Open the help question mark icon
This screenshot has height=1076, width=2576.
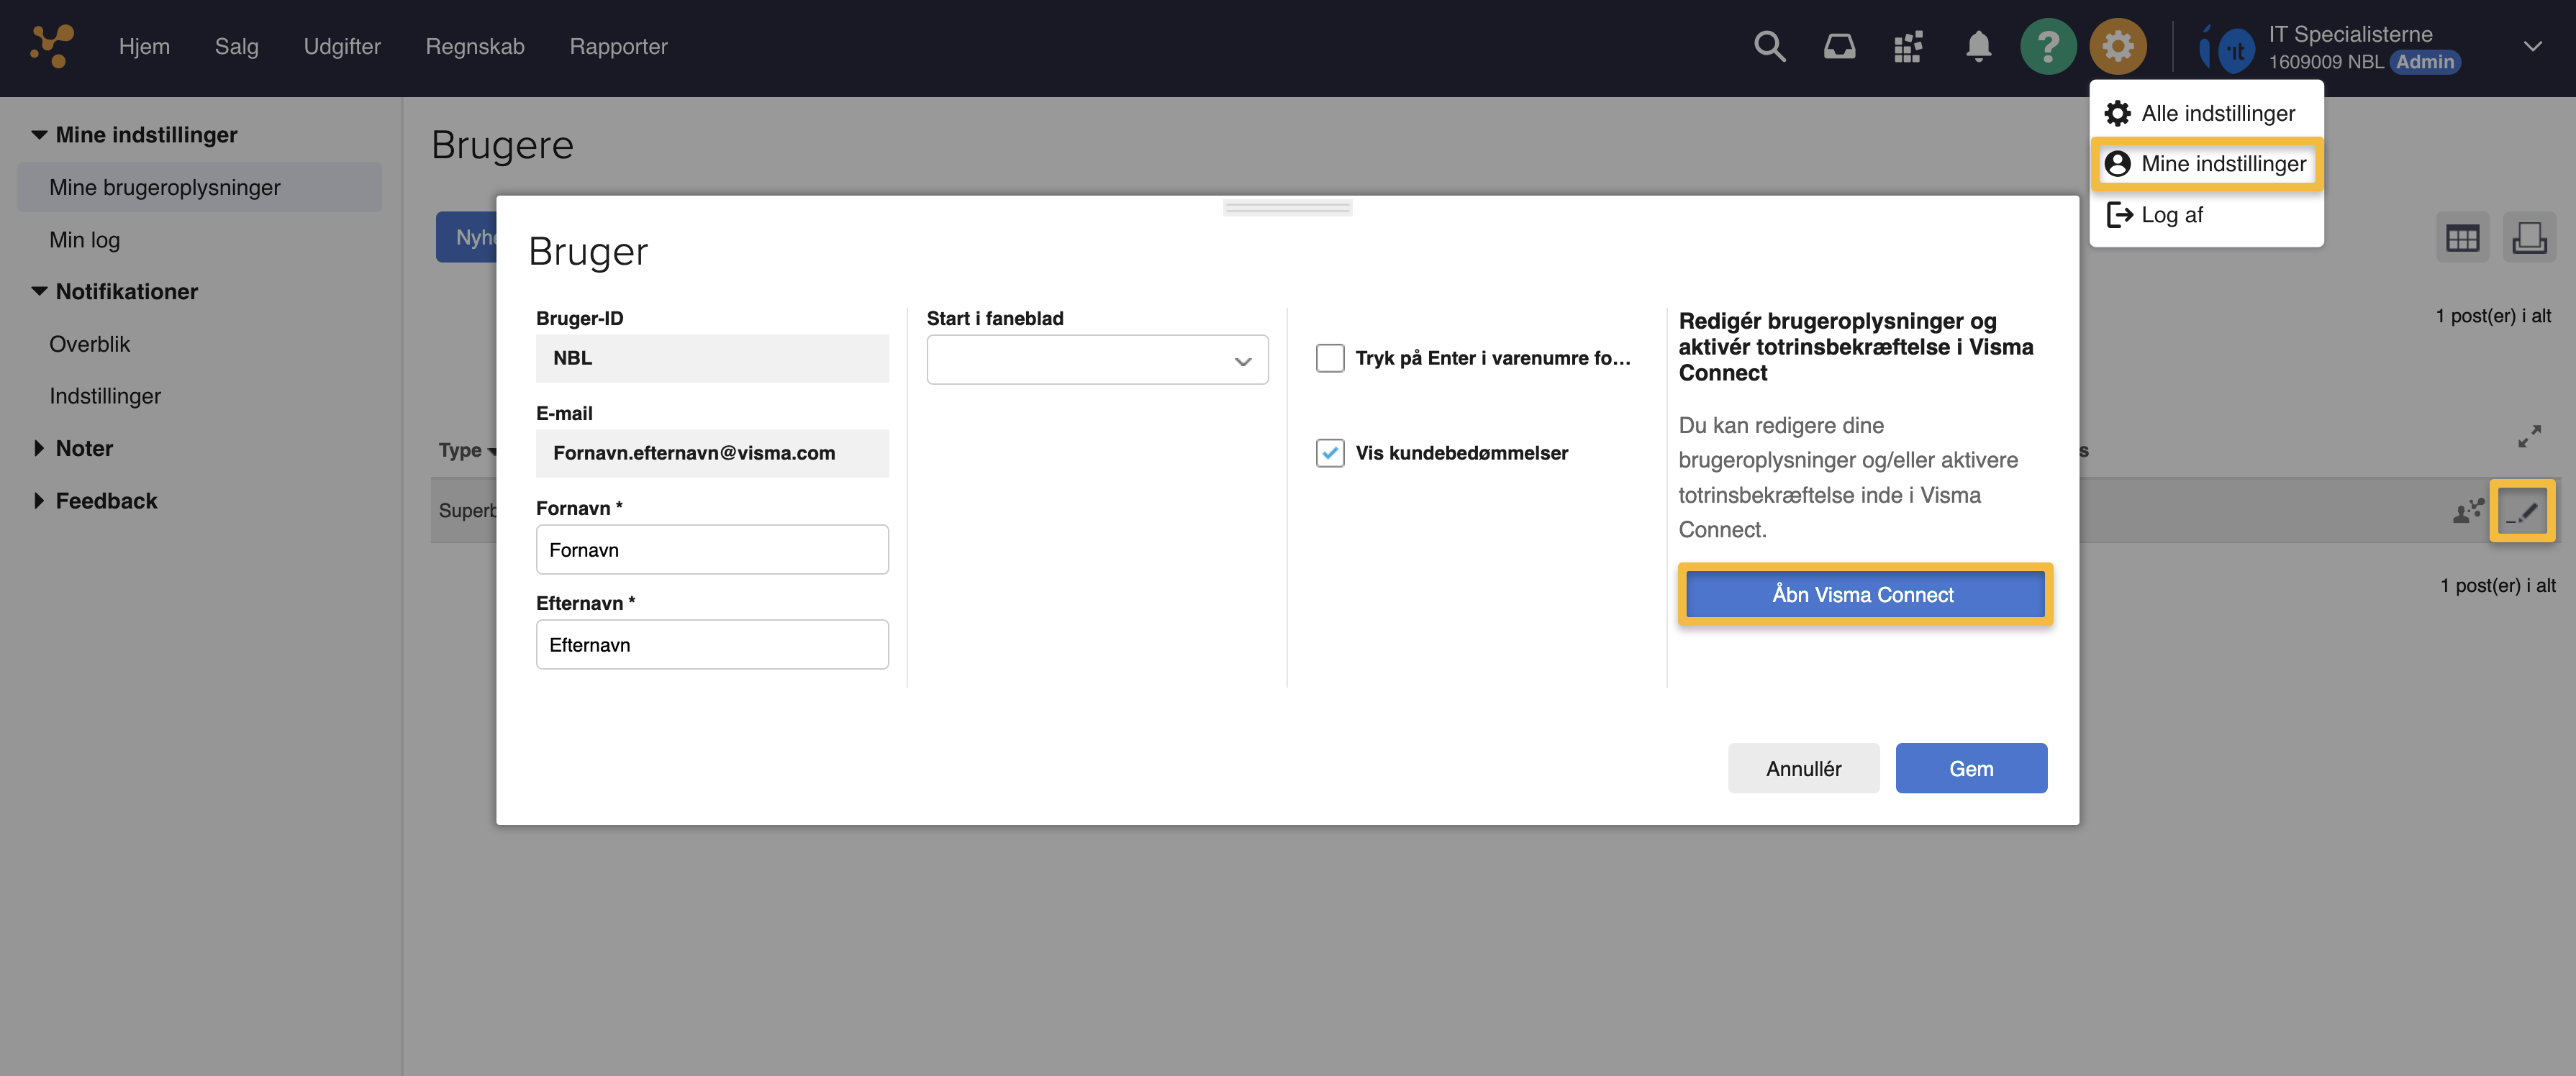[2047, 46]
